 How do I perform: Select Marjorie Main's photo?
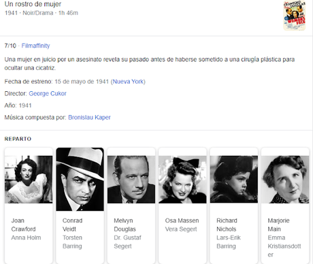click(x=285, y=180)
